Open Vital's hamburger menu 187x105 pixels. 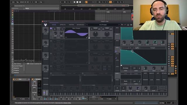[131, 24]
